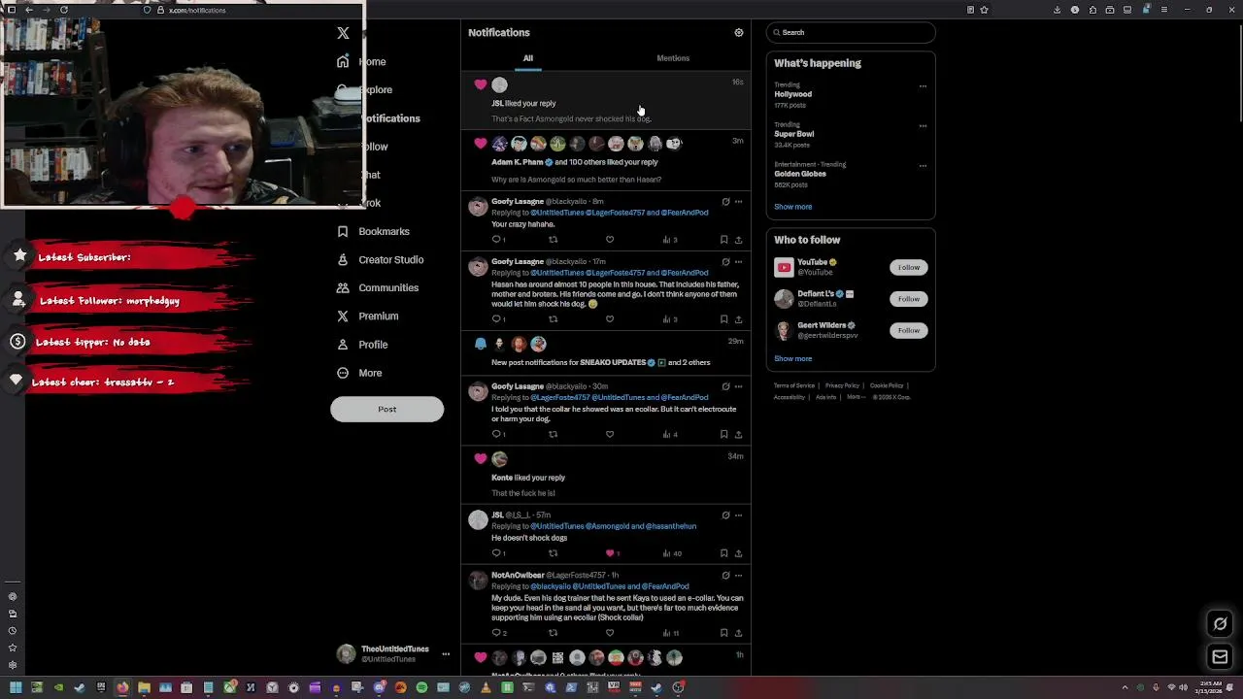The height and width of the screenshot is (699, 1243).
Task: Like the 'Your crazy hahaha.' post
Action: click(610, 240)
